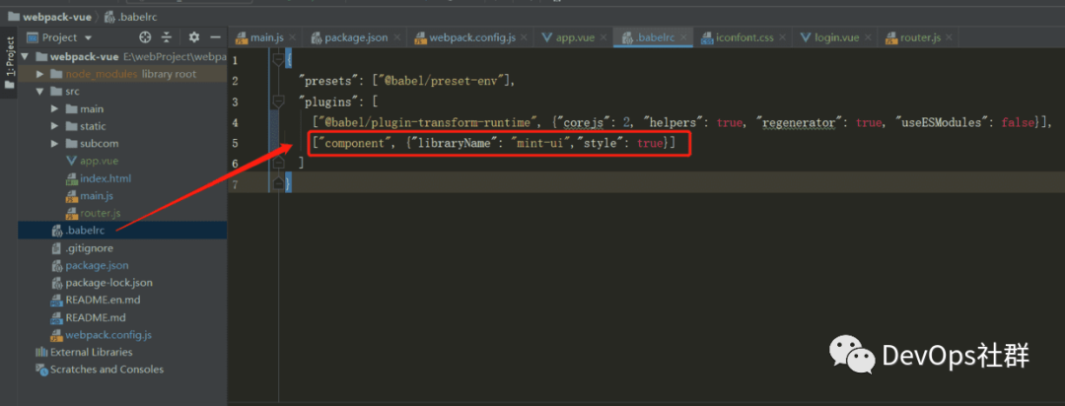Click on "mint-ui" string in line 5
The width and height of the screenshot is (1065, 406).
(x=541, y=143)
